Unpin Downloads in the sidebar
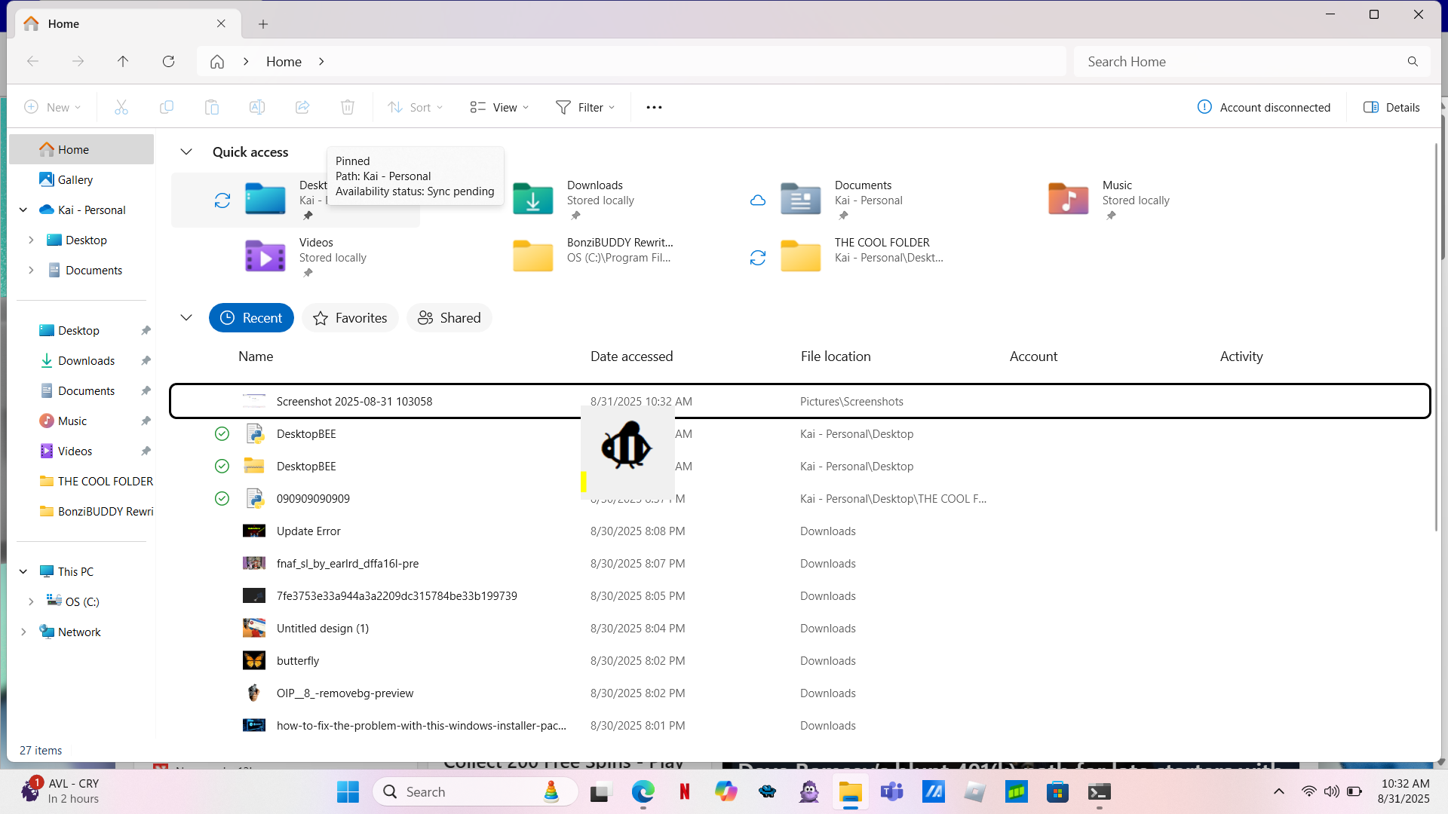The height and width of the screenshot is (814, 1448). (x=146, y=361)
